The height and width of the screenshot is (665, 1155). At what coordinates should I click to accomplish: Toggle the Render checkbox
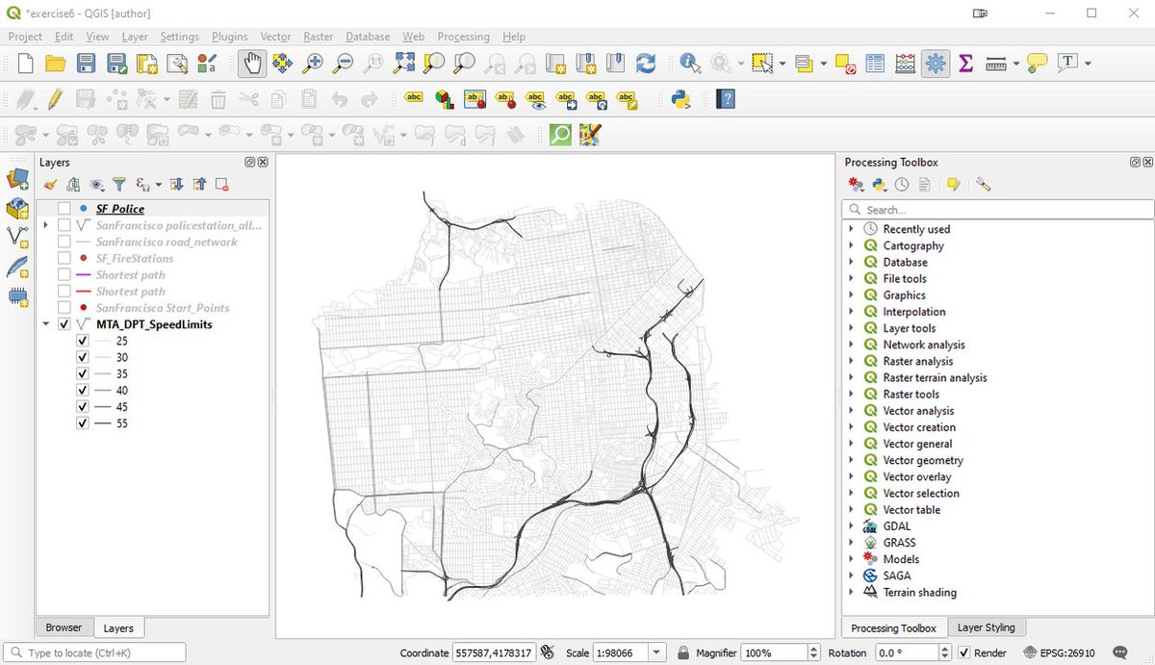click(963, 652)
